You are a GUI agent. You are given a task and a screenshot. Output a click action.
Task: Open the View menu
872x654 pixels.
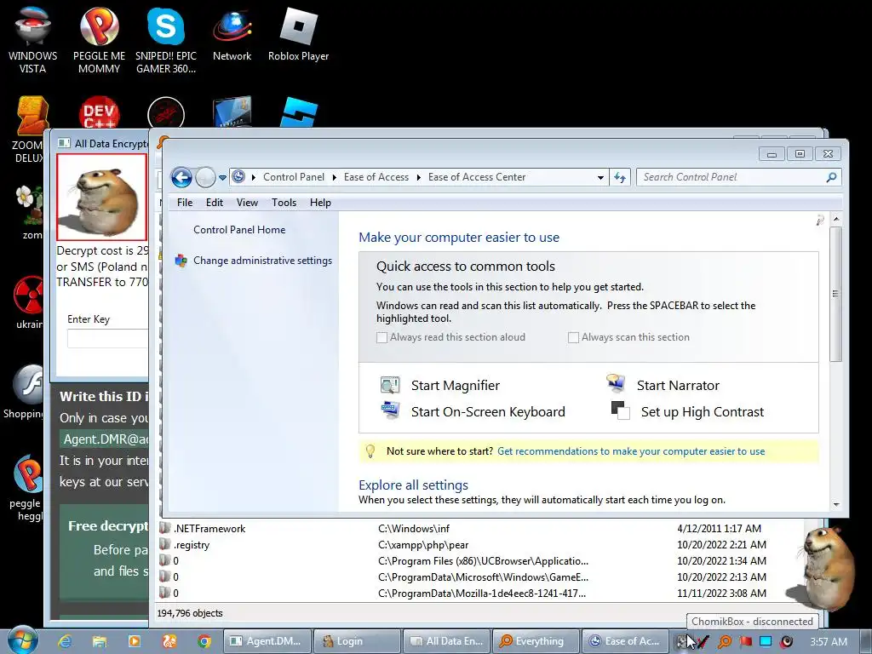(x=247, y=203)
